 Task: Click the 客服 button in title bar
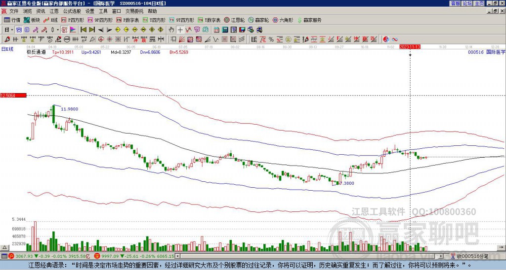pyautogui.click(x=456, y=3)
